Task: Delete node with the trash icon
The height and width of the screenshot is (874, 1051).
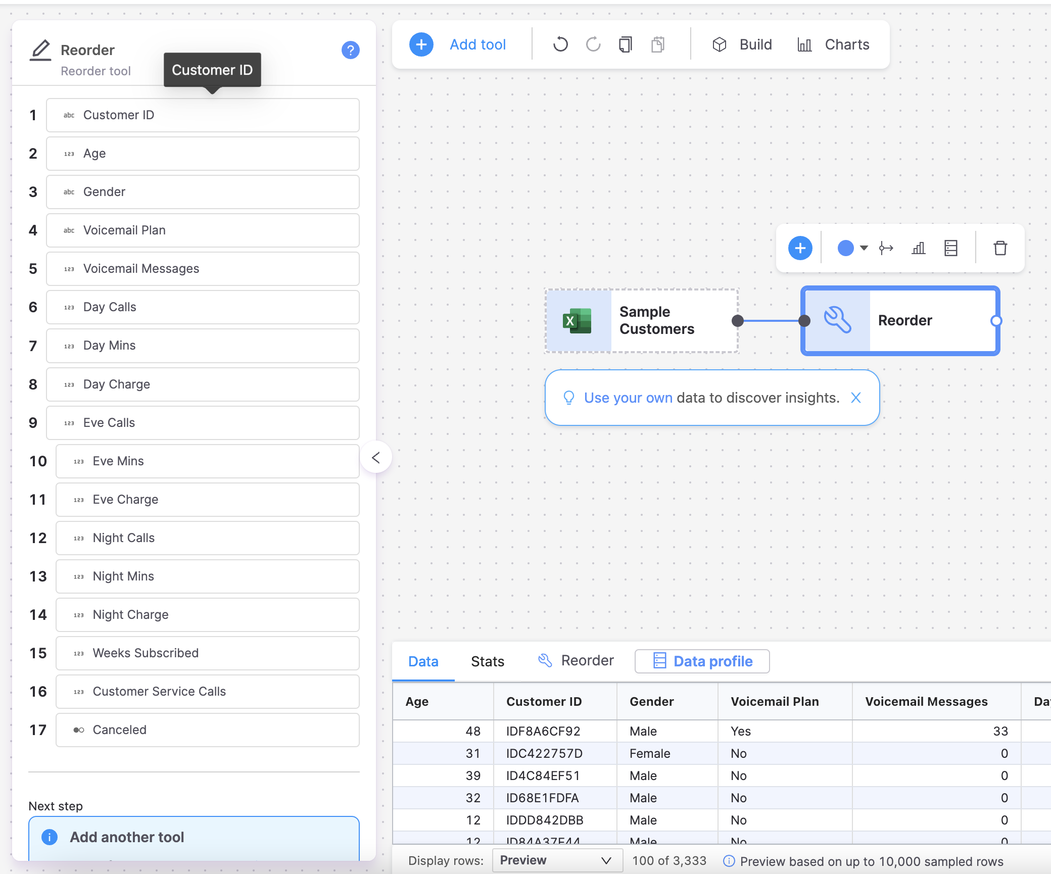Action: click(1000, 248)
